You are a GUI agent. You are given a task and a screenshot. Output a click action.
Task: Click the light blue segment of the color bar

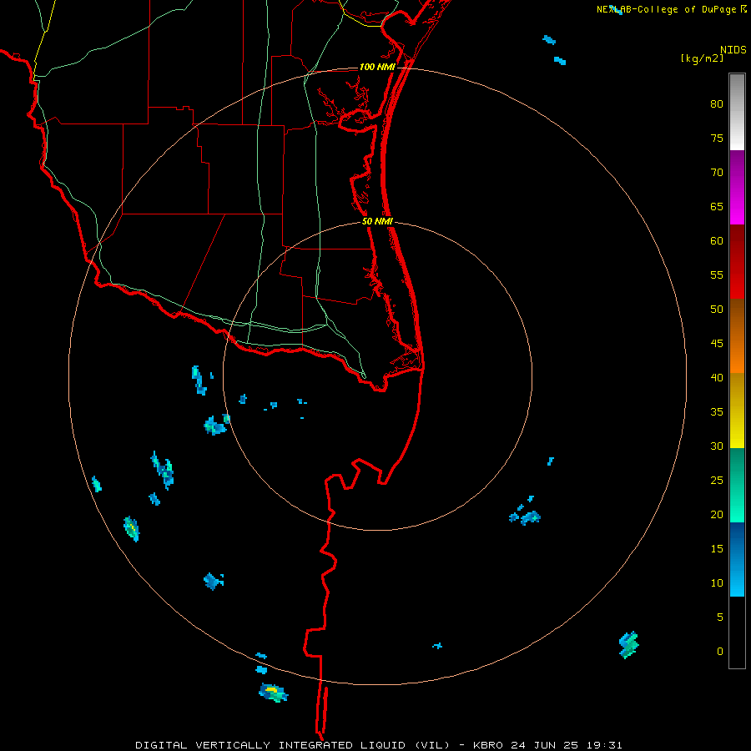[x=737, y=559]
